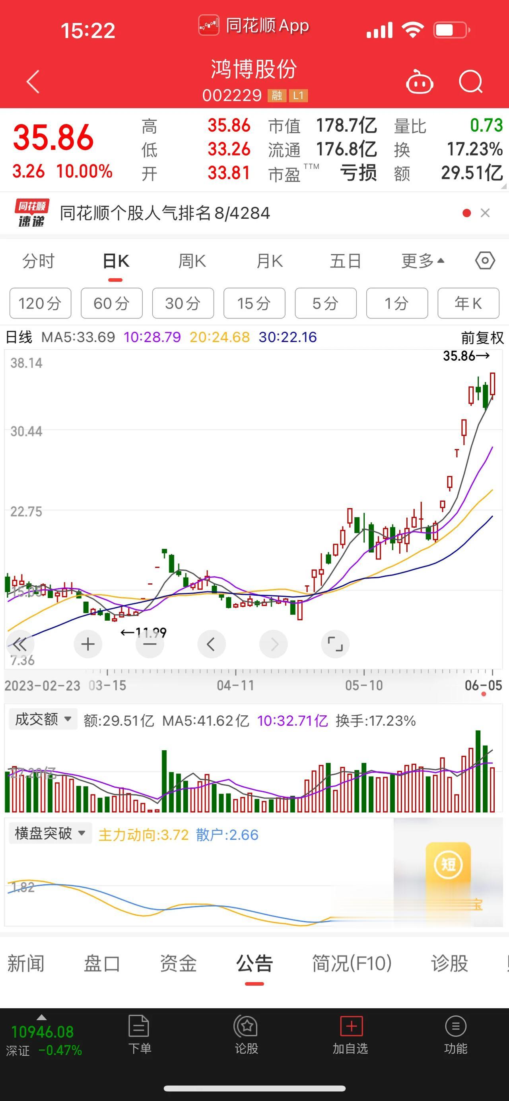Open the AI robot assistant icon
Image resolution: width=509 pixels, height=1101 pixels.
419,81
